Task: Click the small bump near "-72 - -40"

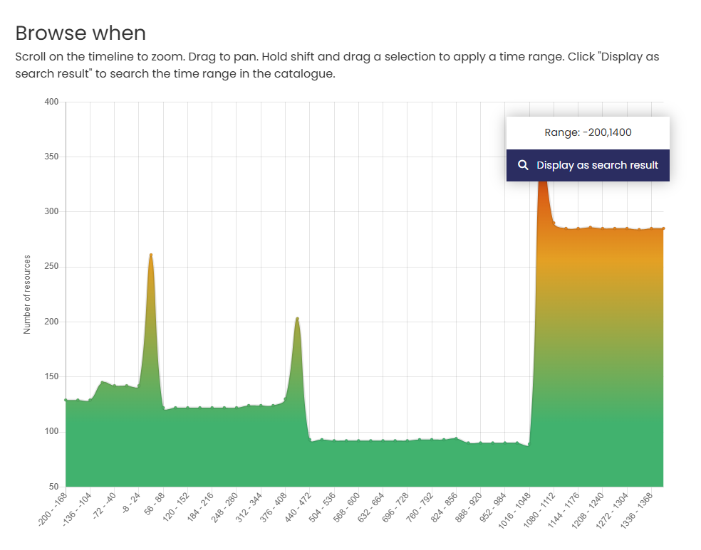Action: tap(103, 384)
